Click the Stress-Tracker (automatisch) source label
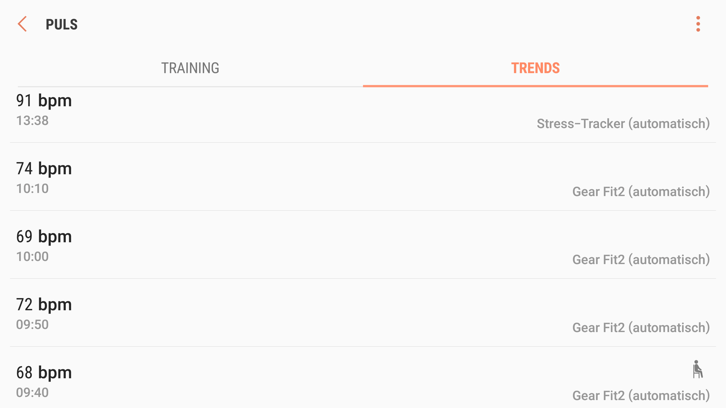Image resolution: width=726 pixels, height=408 pixels. [623, 124]
